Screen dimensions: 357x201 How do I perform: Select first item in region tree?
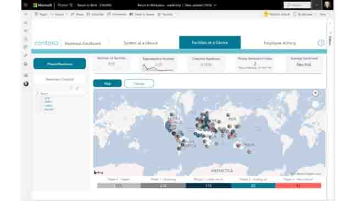(x=47, y=98)
